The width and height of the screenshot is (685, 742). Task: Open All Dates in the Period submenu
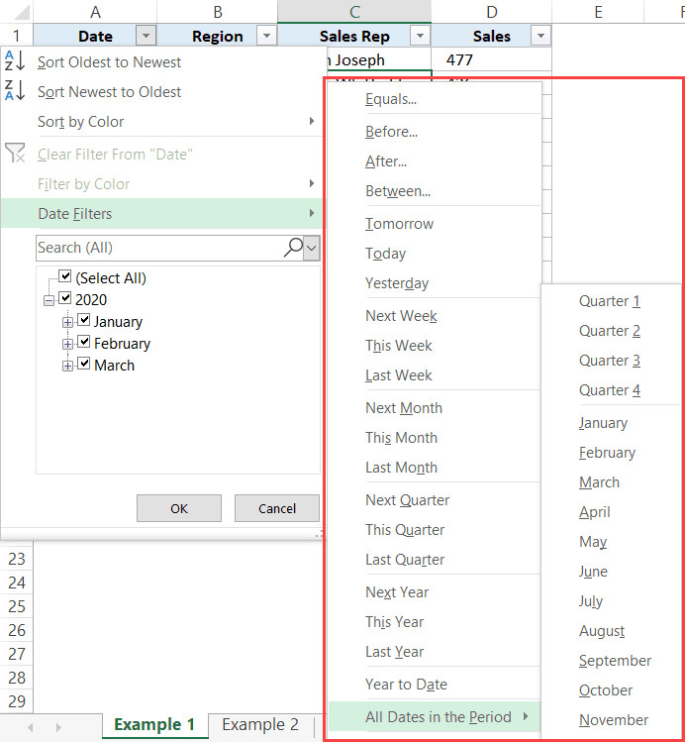[435, 717]
